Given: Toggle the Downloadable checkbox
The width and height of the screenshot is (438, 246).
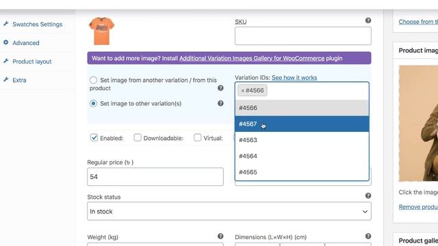Looking at the screenshot, I should pyautogui.click(x=138, y=137).
